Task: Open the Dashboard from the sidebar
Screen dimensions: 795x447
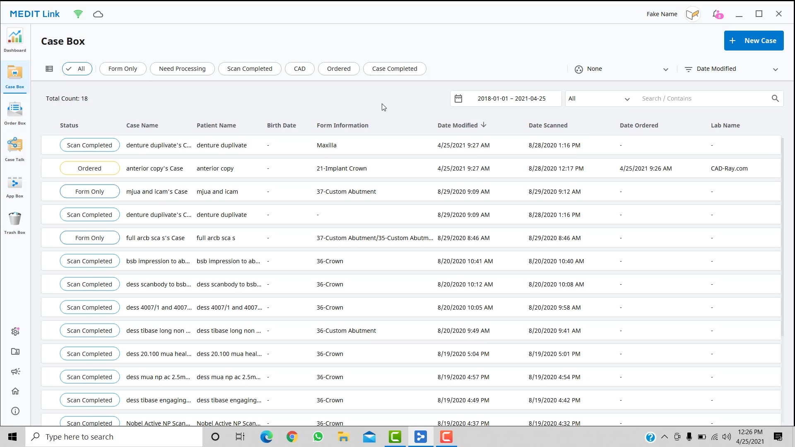Action: click(15, 41)
